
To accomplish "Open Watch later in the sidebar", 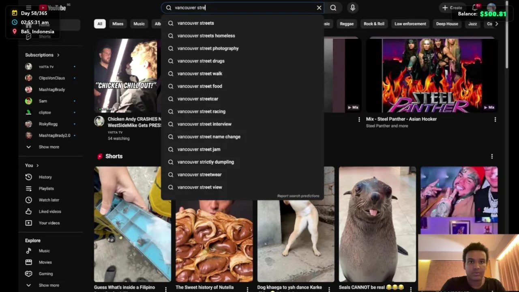I will 51,200.
